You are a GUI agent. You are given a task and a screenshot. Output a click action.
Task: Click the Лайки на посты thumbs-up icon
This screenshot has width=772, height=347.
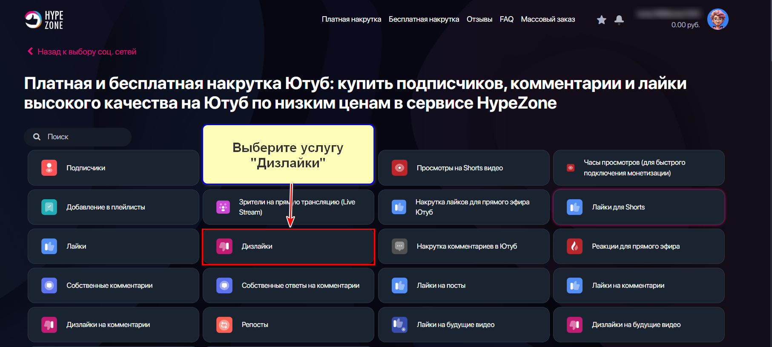tap(399, 285)
